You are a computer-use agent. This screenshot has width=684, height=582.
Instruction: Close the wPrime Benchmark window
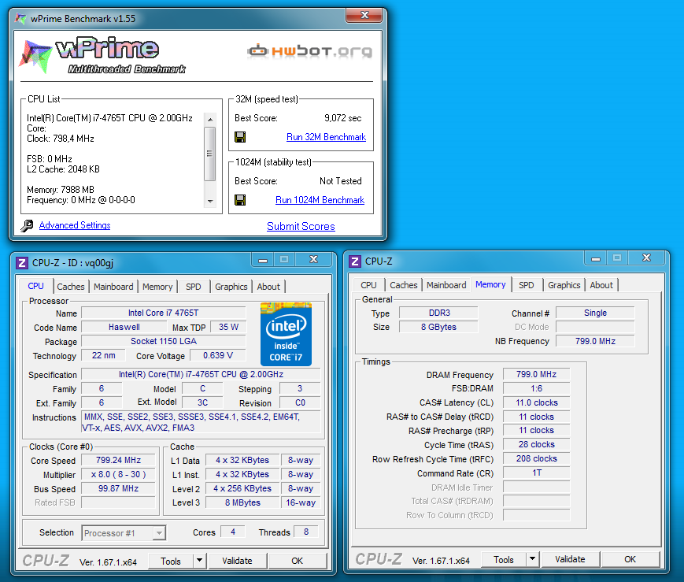click(x=364, y=15)
